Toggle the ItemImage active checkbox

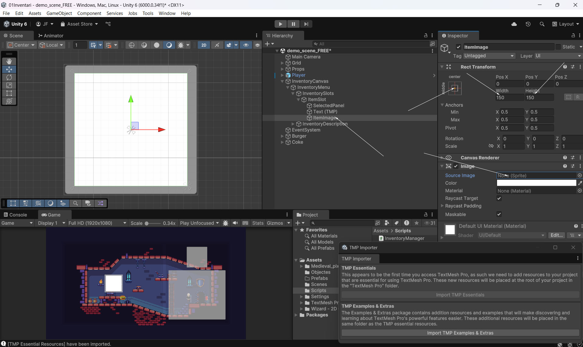point(458,47)
